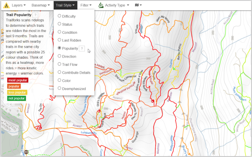Open the Basemap dropdown
The height and width of the screenshot is (157, 252).
tap(41, 5)
